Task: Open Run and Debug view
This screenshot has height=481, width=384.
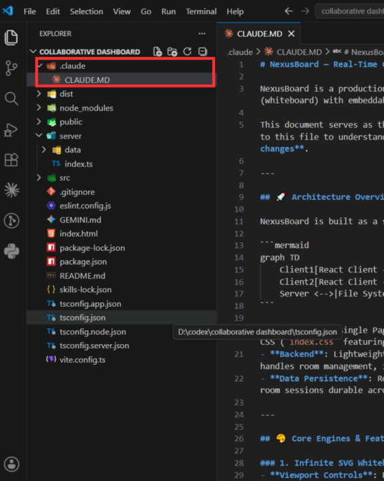Action: pos(11,130)
